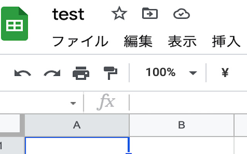Rename the document title test

pyautogui.click(x=68, y=15)
